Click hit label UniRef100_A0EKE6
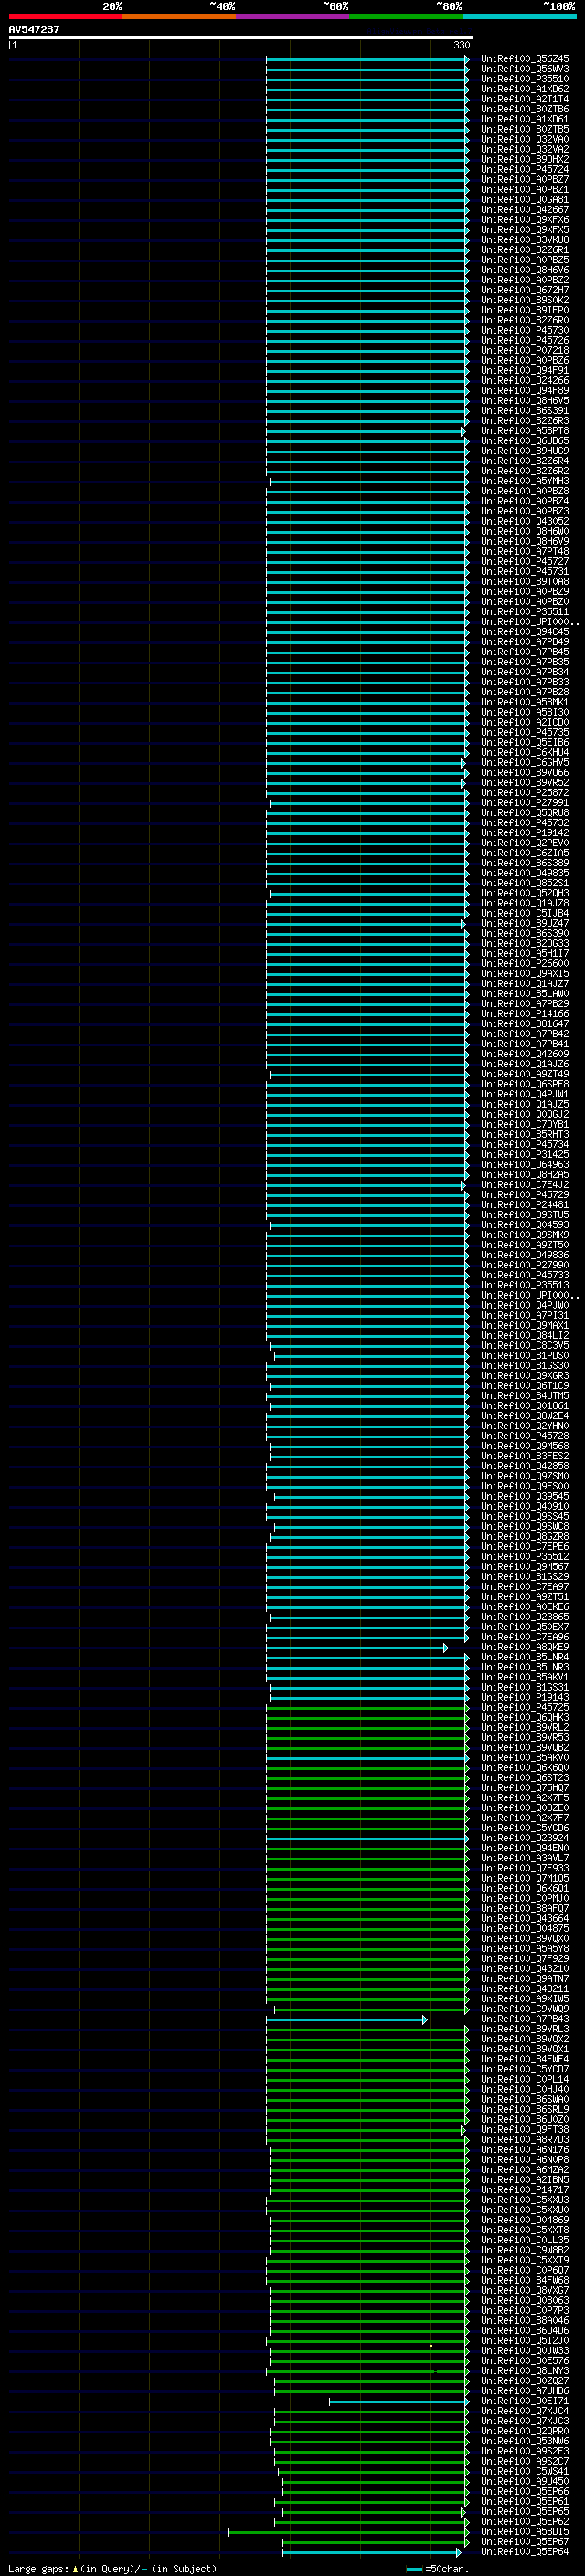 [x=524, y=1607]
